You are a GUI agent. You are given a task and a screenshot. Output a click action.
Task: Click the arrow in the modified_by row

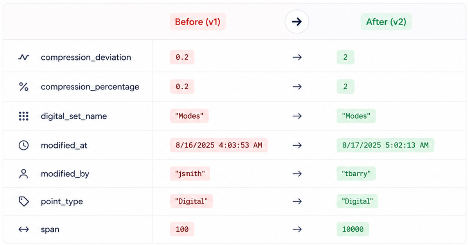(297, 174)
